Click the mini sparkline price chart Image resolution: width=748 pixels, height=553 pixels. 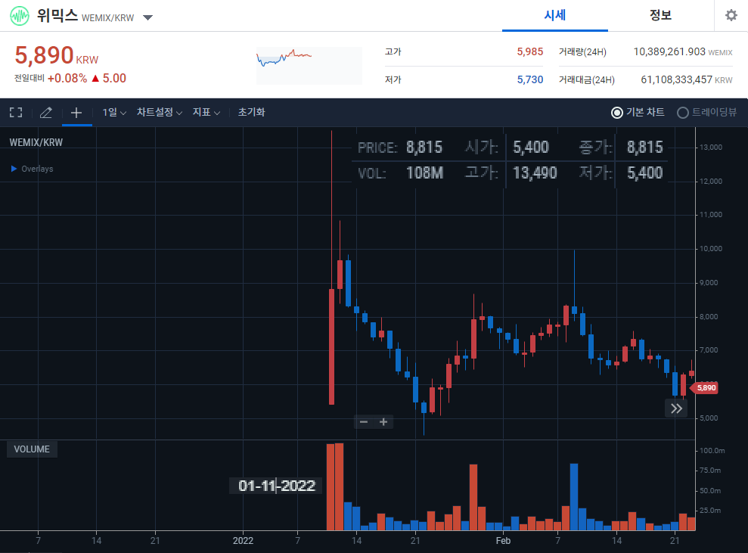[309, 65]
